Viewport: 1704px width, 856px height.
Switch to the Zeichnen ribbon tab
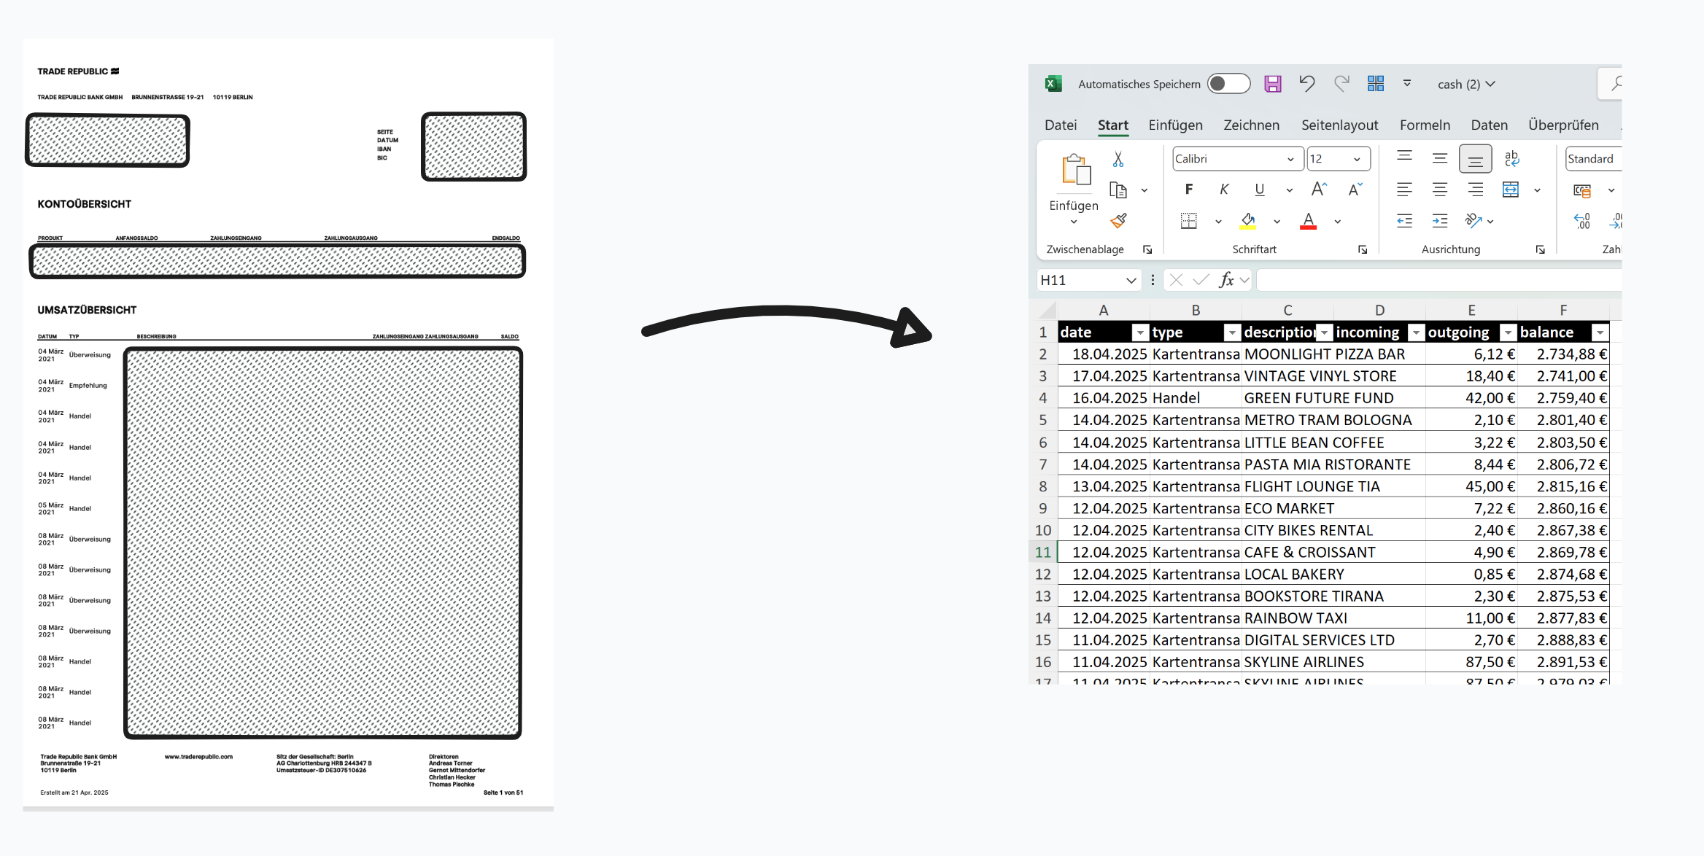1251,125
